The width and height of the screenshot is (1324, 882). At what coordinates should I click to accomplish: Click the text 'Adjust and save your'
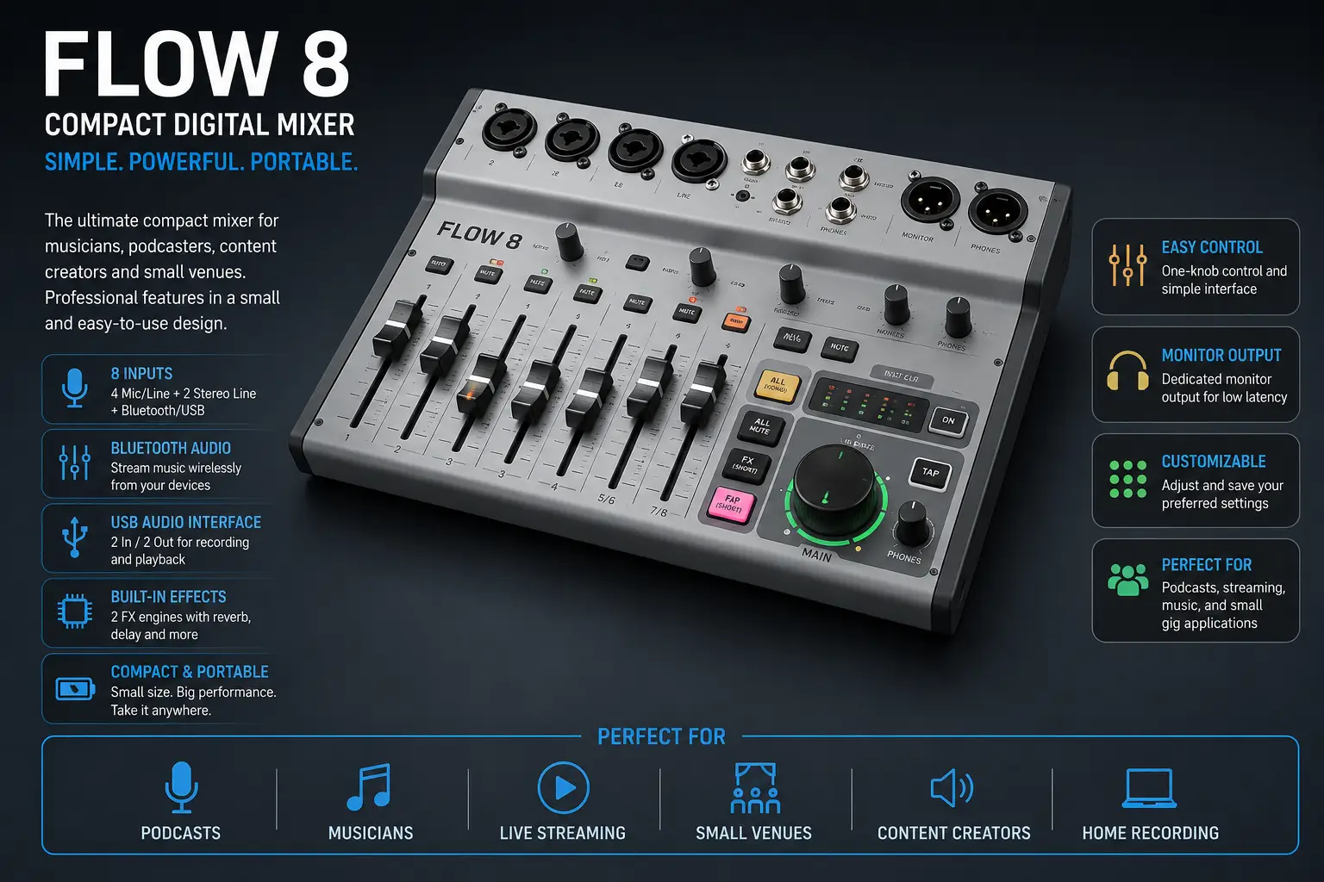coord(1222,485)
